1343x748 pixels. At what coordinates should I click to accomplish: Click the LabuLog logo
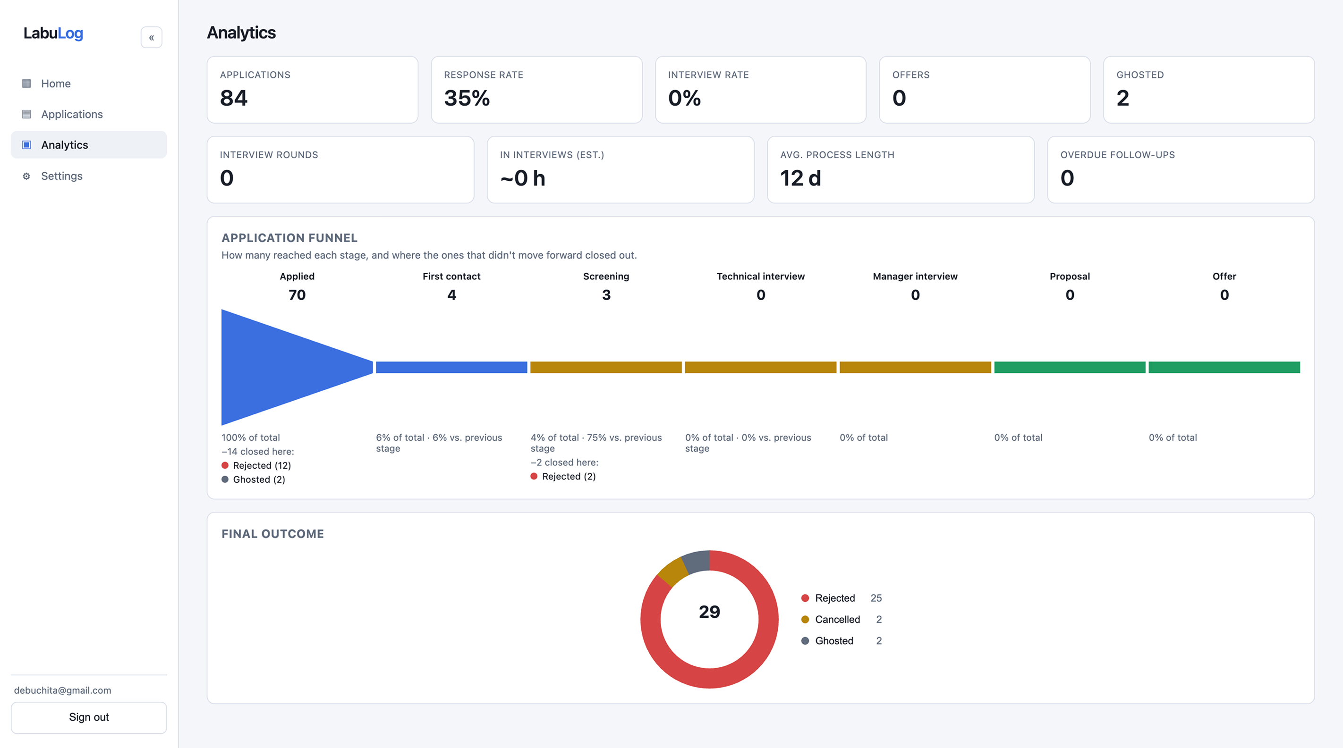click(x=53, y=34)
